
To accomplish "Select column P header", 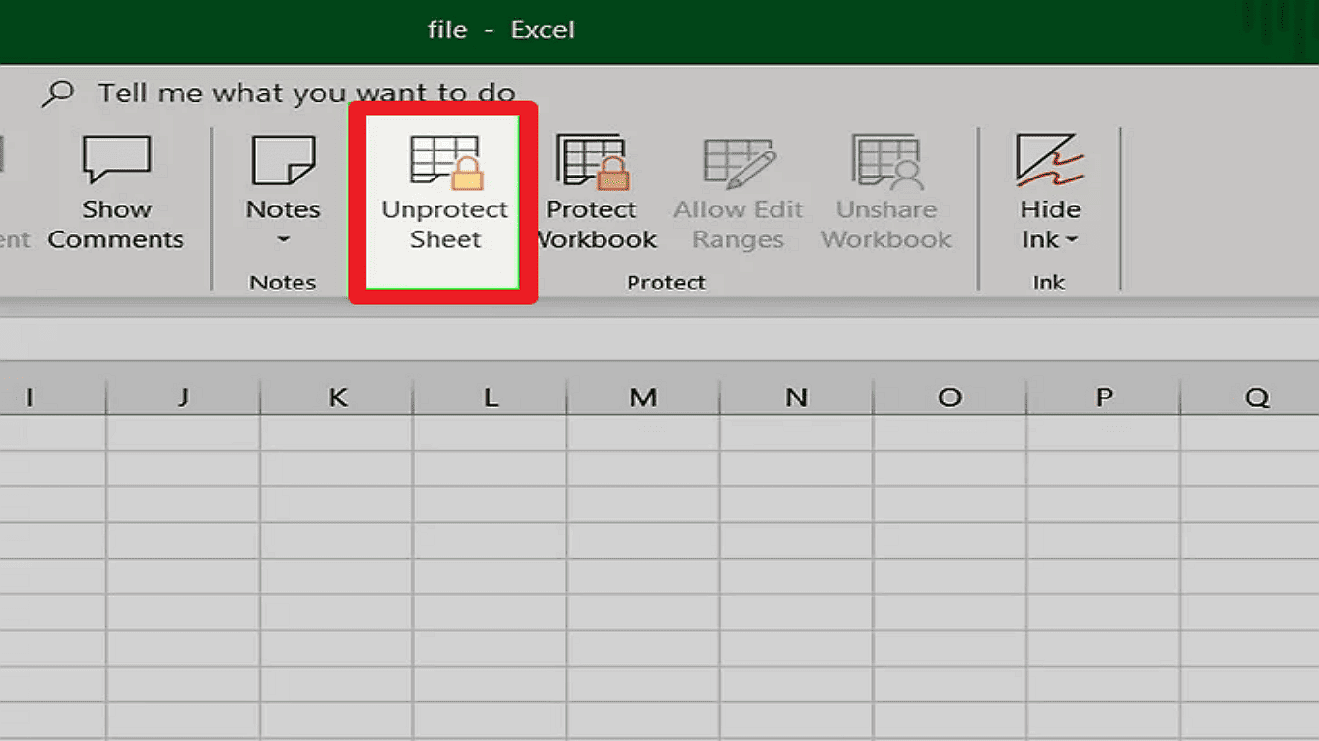I will point(1104,397).
